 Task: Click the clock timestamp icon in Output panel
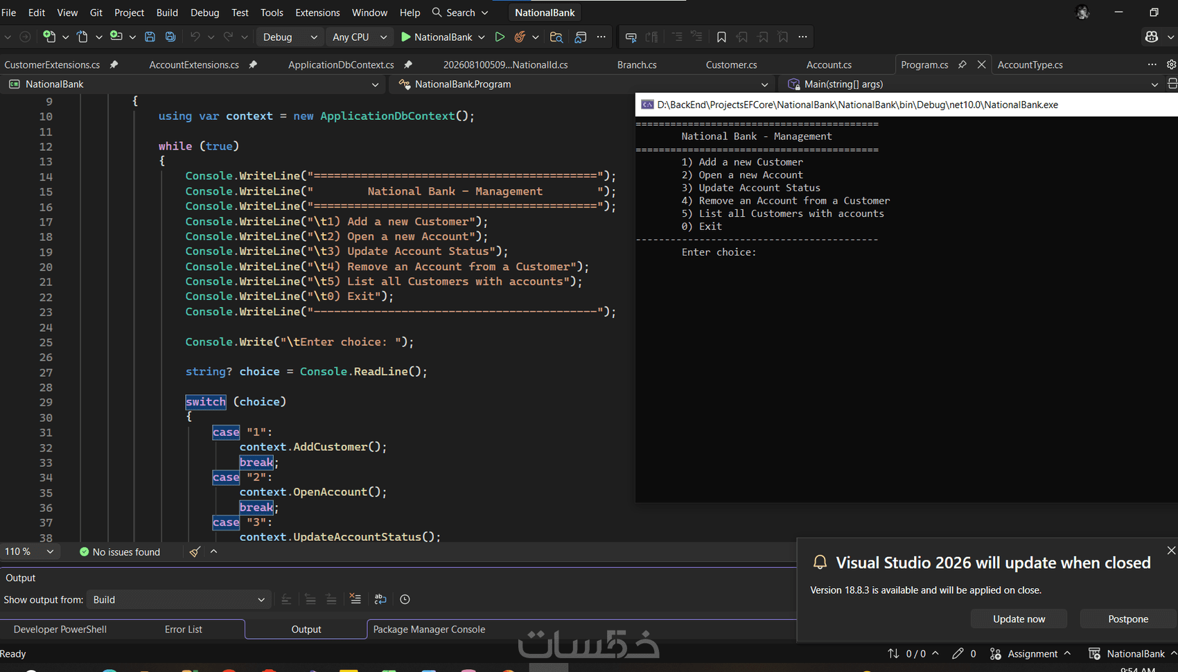point(405,599)
